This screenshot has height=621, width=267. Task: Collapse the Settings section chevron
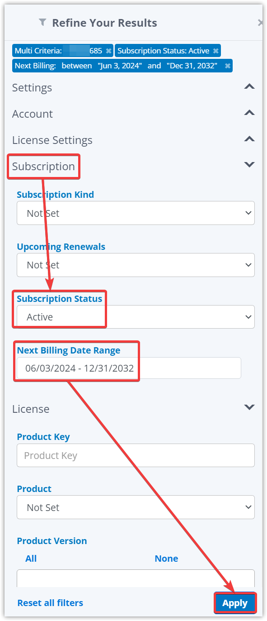[249, 86]
